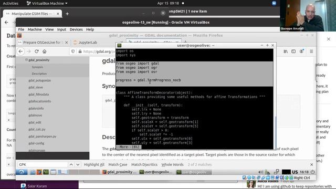Open new tab in host browser
Image resolution: width=336 pixels, height=189 pixels.
67,14
